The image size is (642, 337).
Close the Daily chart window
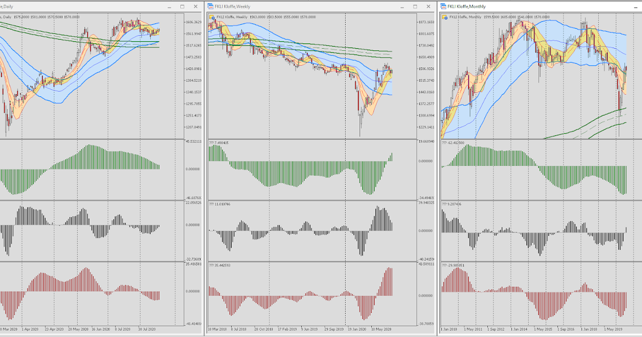click(x=195, y=6)
